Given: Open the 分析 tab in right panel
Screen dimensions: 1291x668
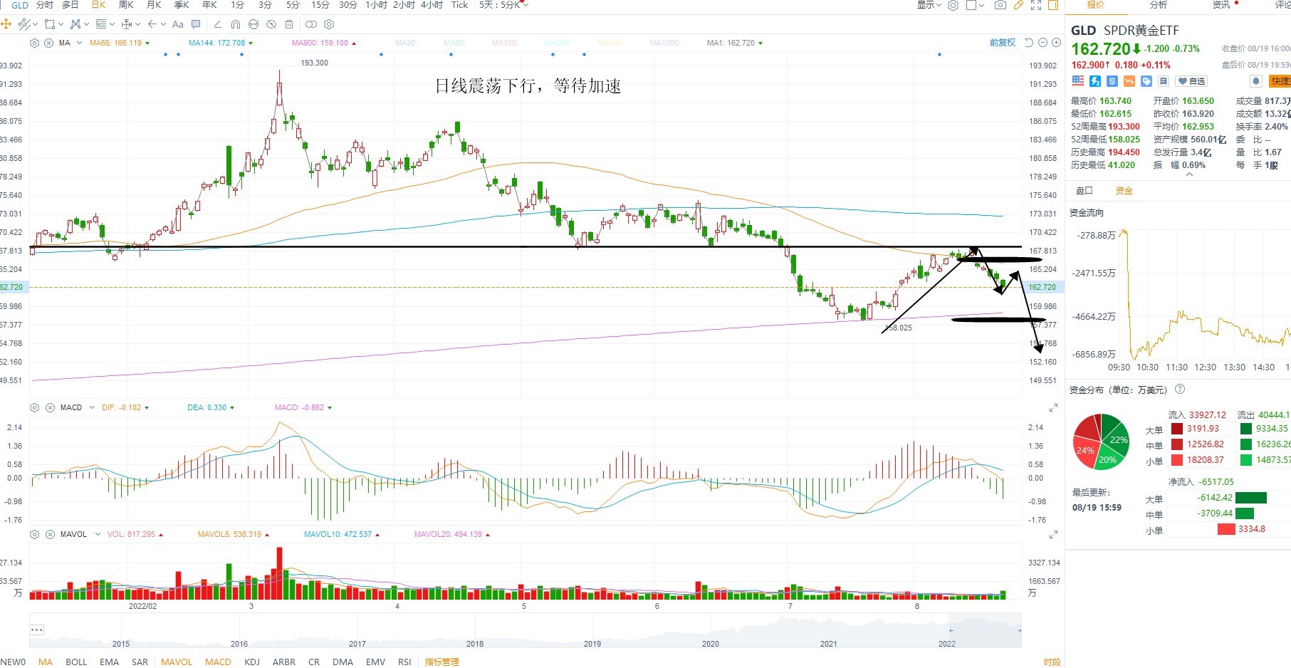Looking at the screenshot, I should 1159,5.
